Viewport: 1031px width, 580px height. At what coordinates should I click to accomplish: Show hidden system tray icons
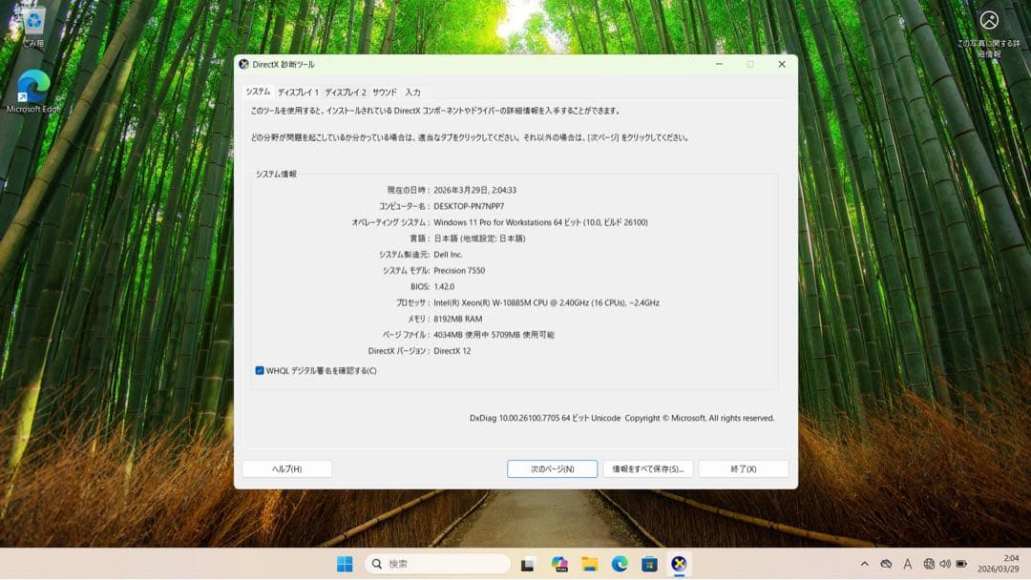[865, 564]
